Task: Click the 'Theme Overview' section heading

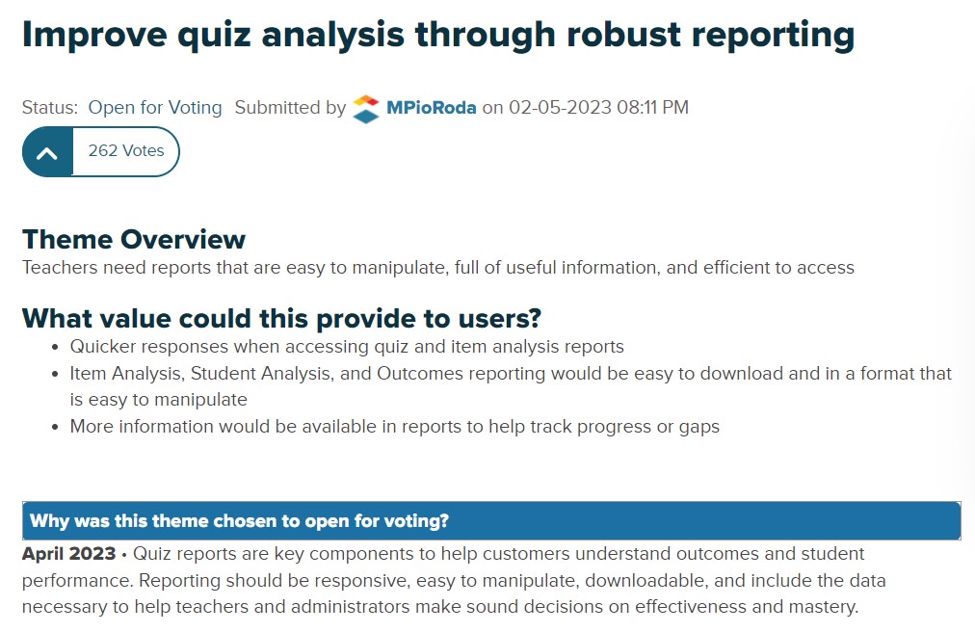Action: pos(134,239)
